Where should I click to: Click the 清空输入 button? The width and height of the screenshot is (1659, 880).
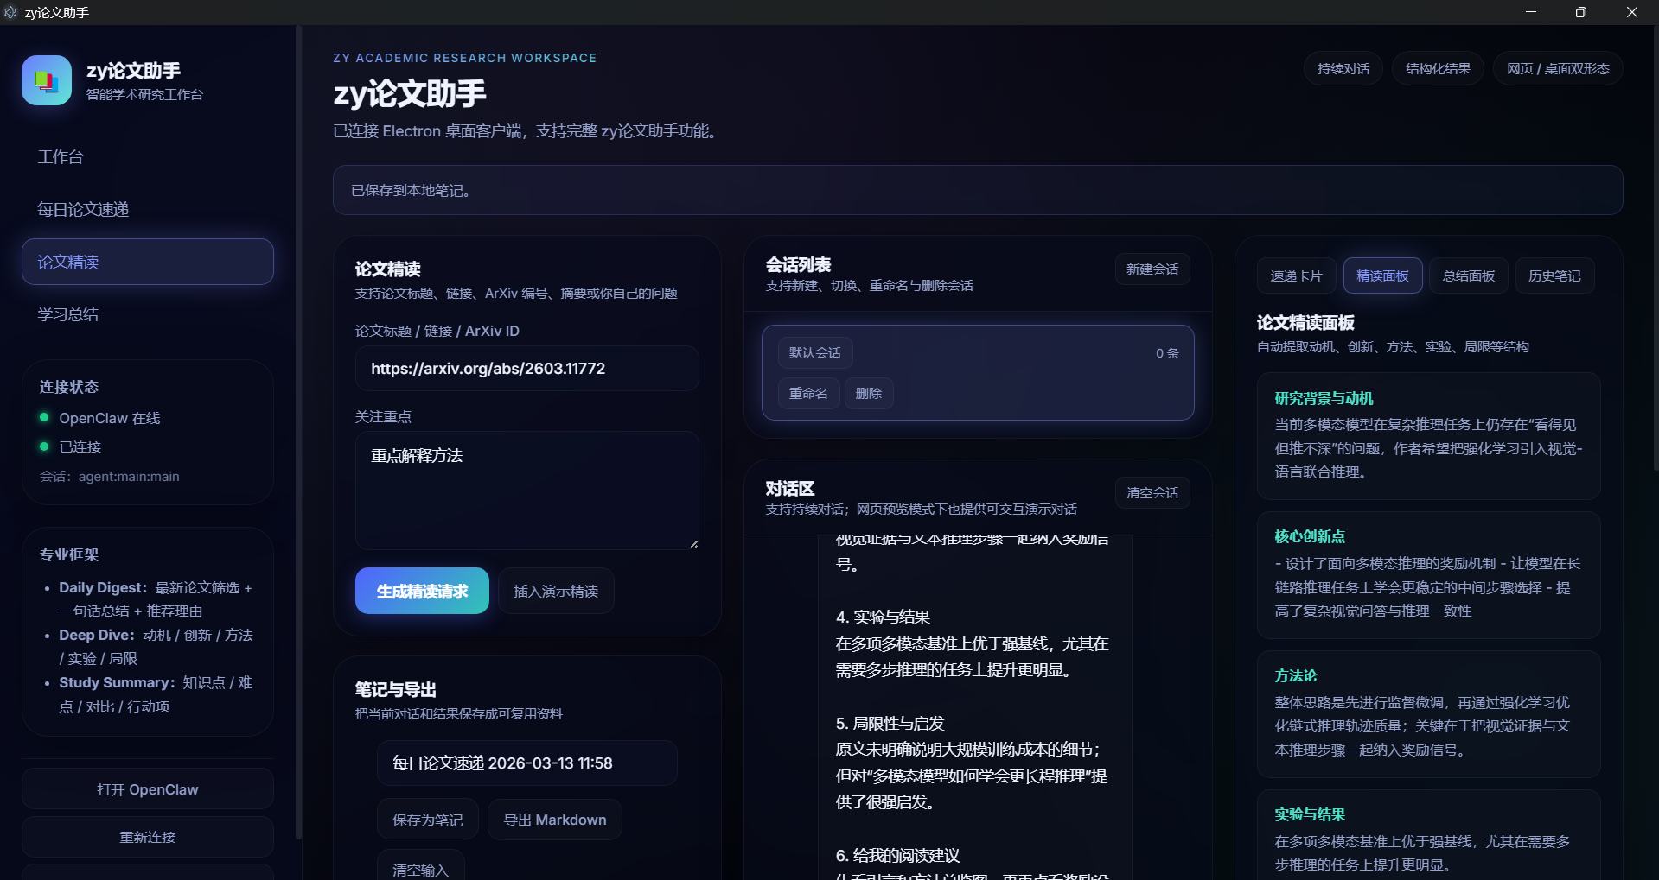point(420,866)
